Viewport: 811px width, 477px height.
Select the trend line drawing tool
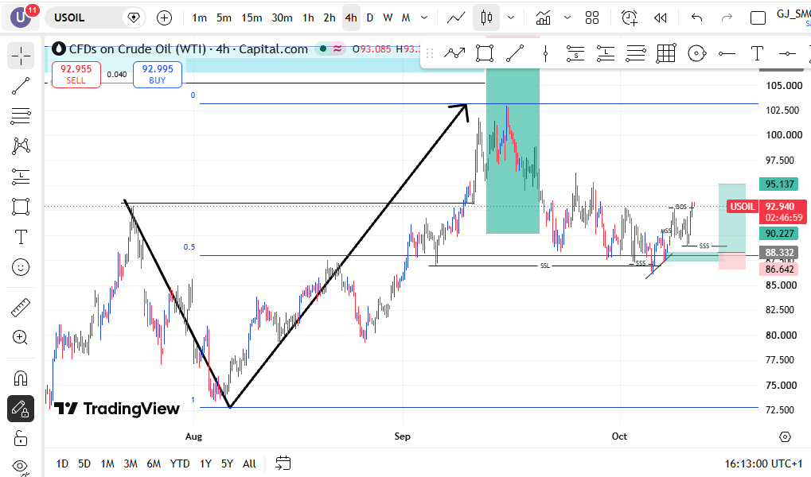[x=21, y=86]
